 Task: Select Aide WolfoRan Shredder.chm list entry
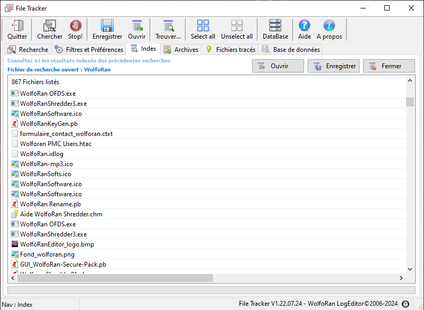point(61,214)
